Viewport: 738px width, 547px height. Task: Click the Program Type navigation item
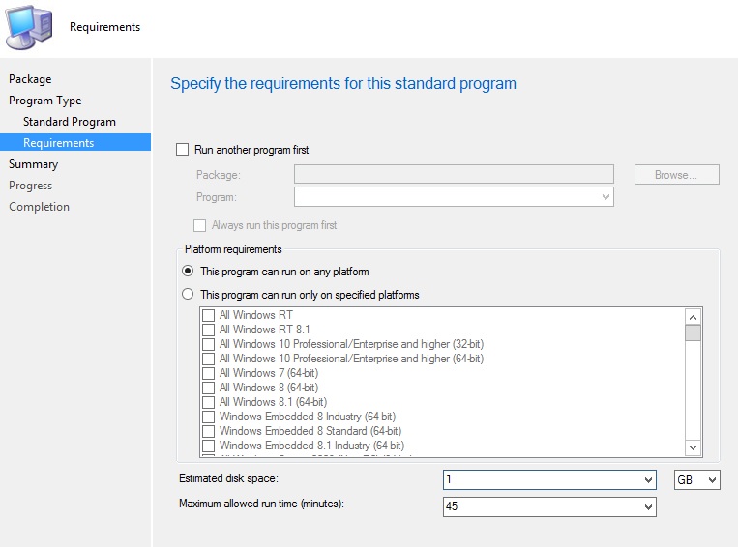[x=44, y=101]
